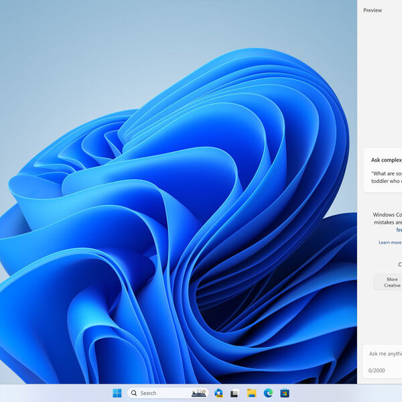Click the Preview label in Copilot header

point(373,10)
